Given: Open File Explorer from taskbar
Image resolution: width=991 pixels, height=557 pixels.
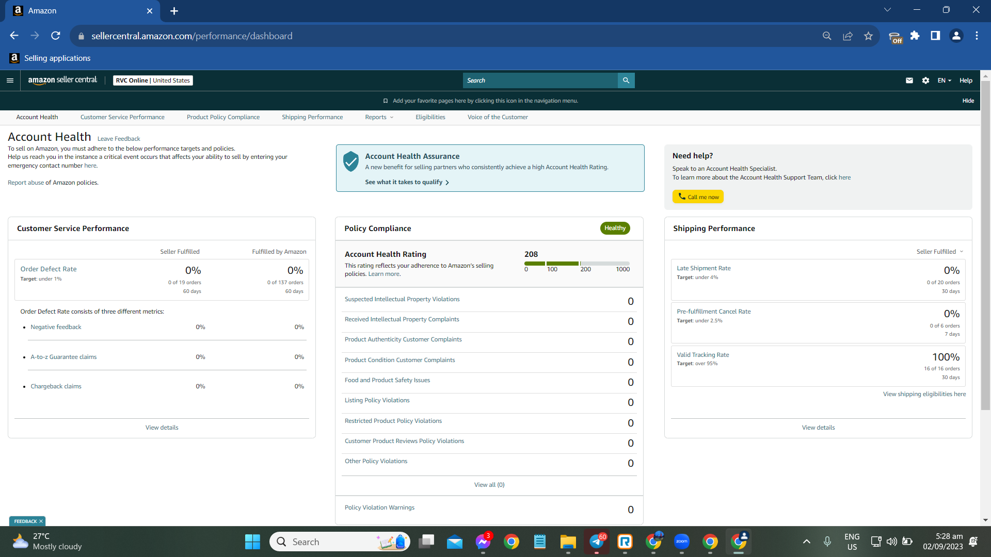Looking at the screenshot, I should point(568,542).
